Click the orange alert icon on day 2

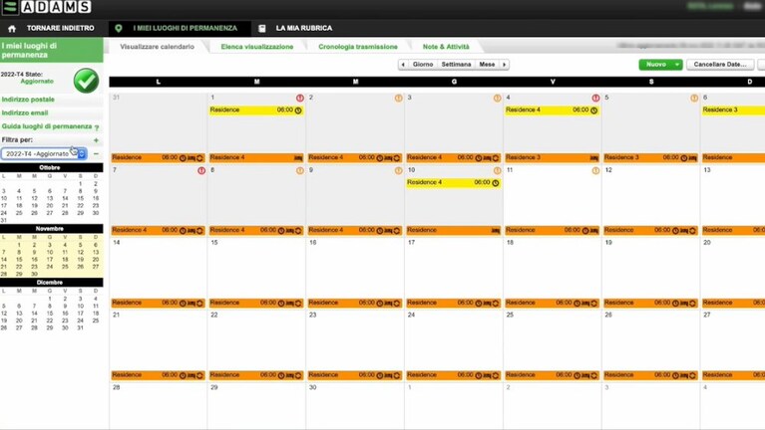tap(399, 98)
